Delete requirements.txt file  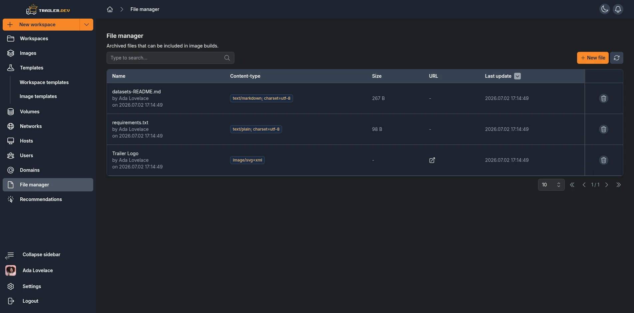(604, 129)
